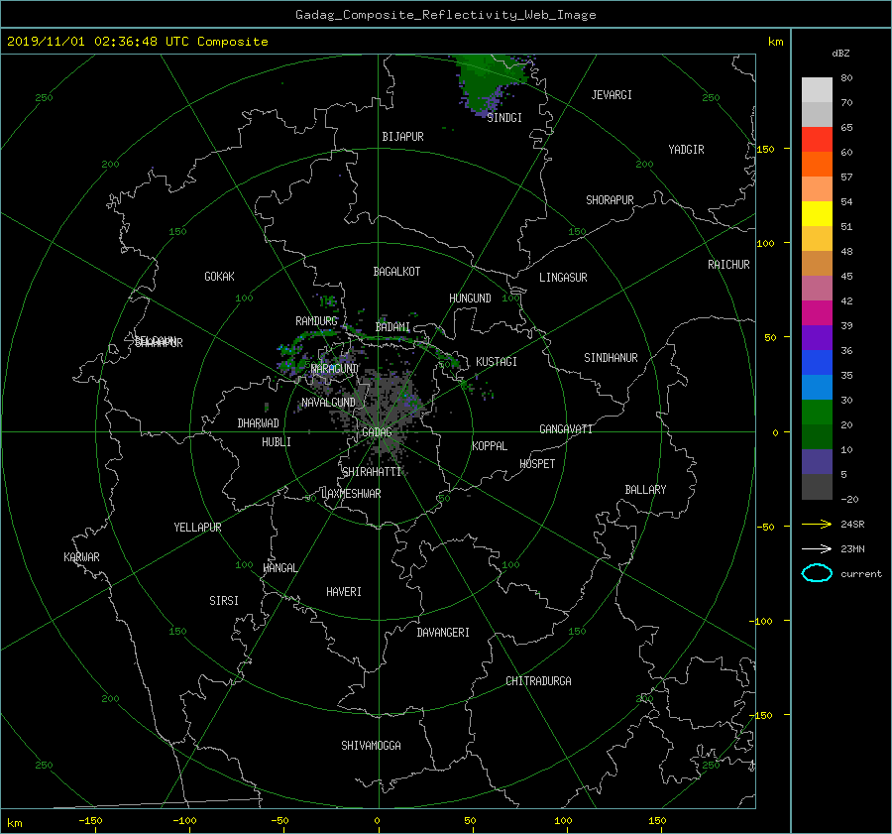Click the SIRSI city label

(x=224, y=601)
